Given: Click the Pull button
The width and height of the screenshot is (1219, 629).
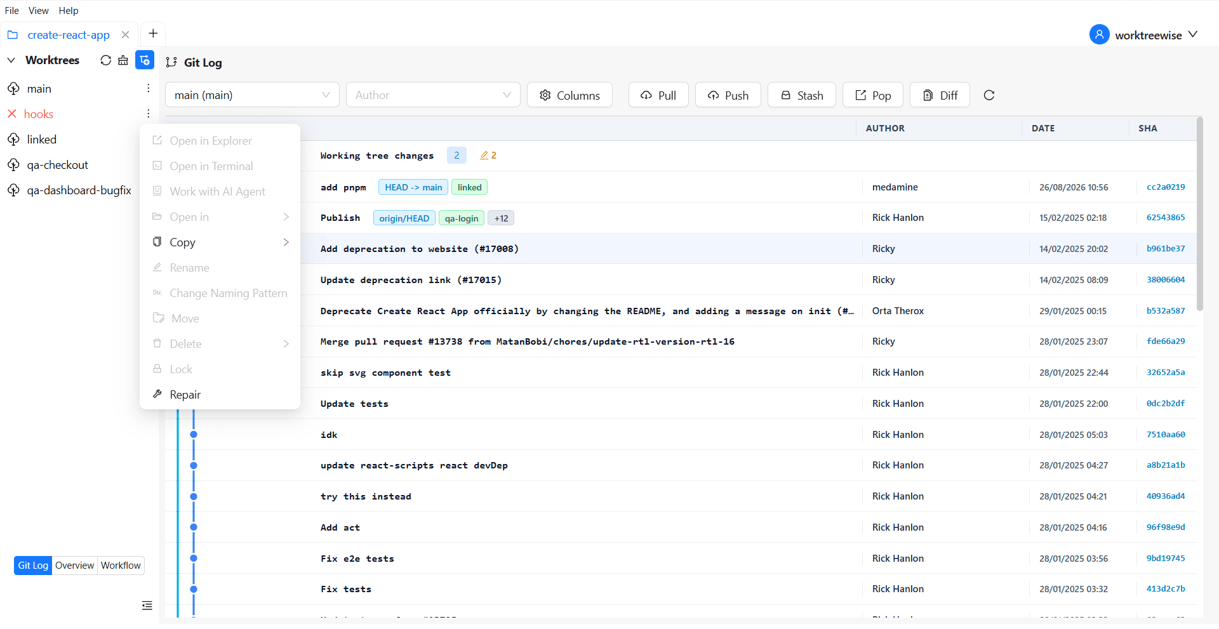Looking at the screenshot, I should [x=658, y=95].
